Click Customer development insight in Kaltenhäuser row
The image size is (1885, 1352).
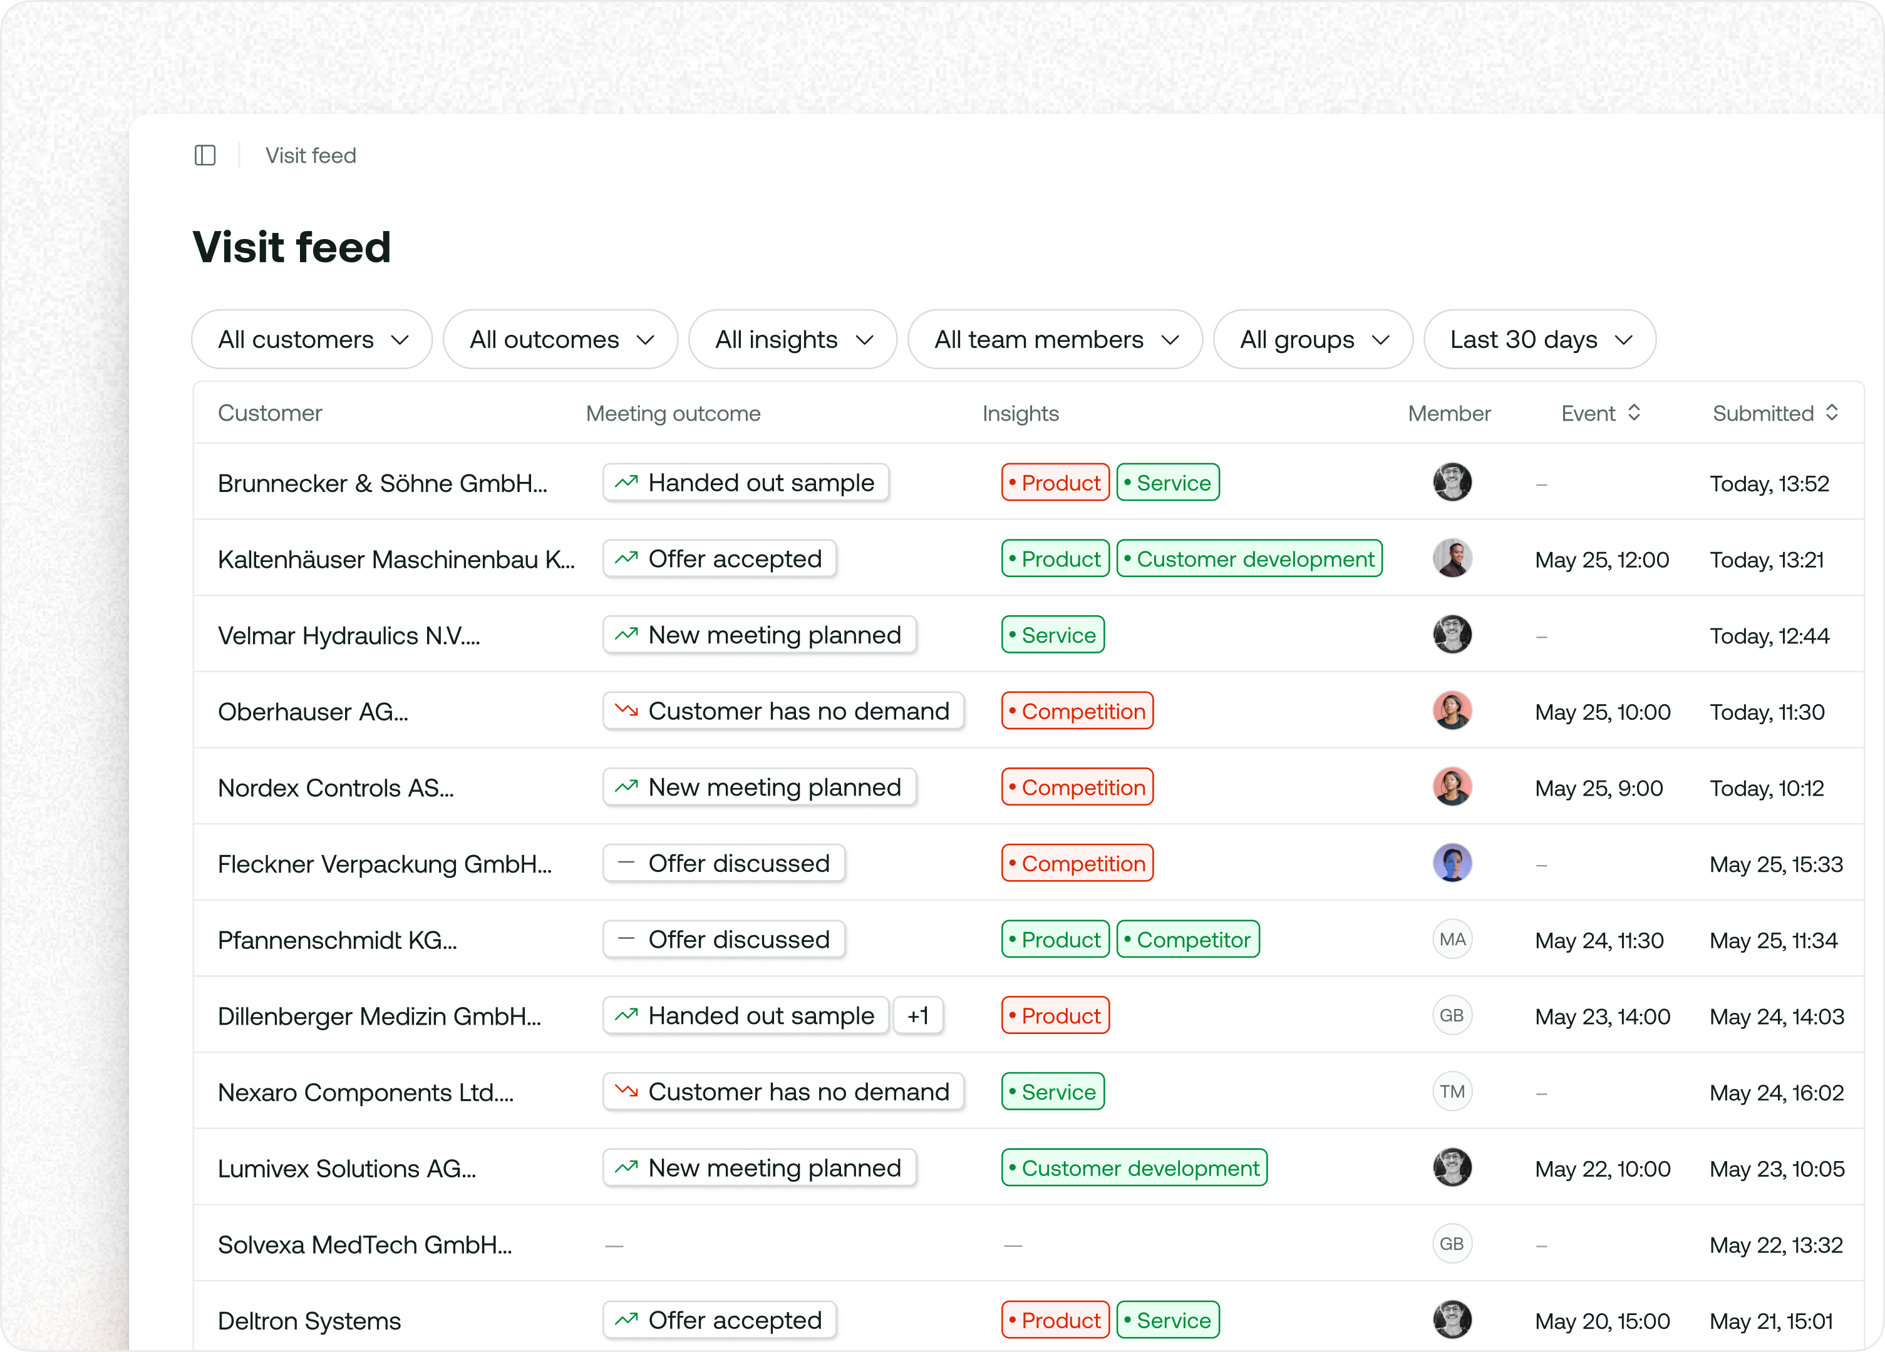coord(1249,558)
